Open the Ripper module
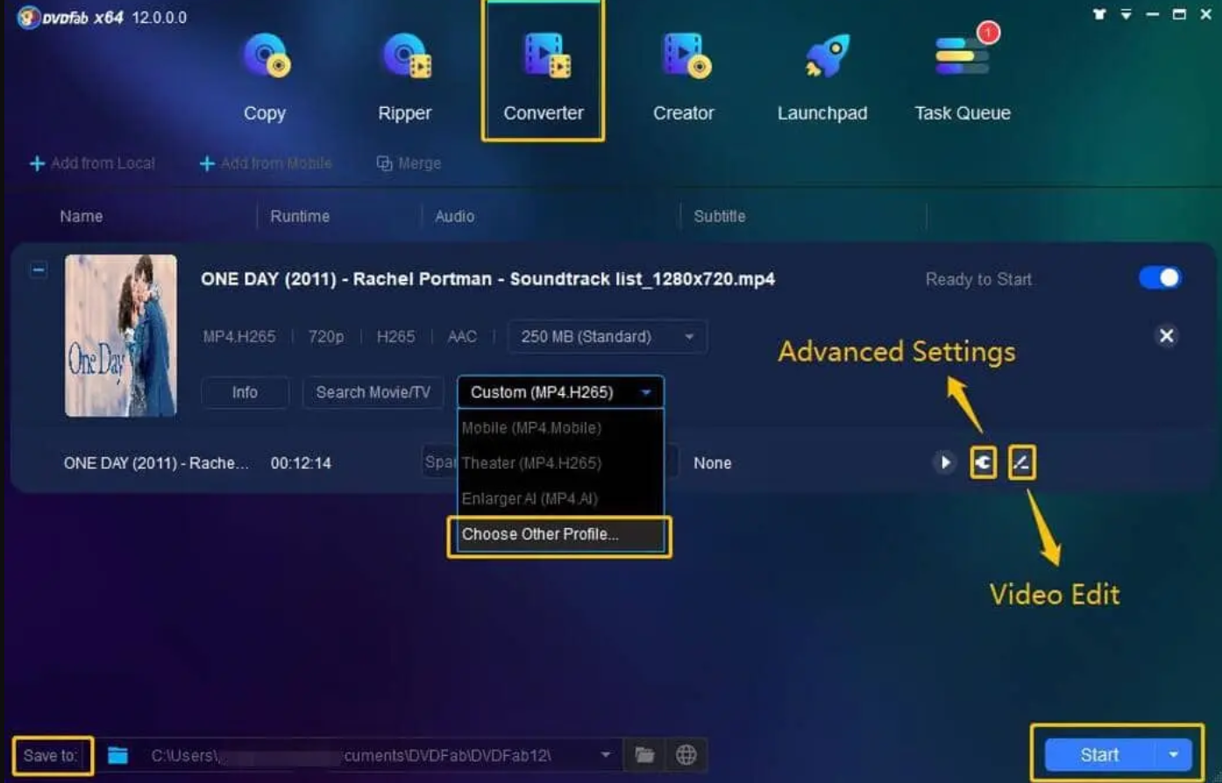Viewport: 1222px width, 783px height. [404, 76]
